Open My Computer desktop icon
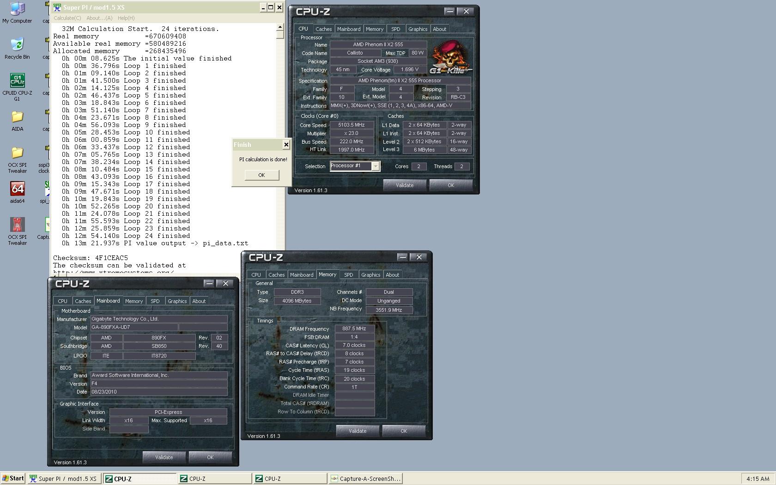The image size is (776, 485). [17, 12]
